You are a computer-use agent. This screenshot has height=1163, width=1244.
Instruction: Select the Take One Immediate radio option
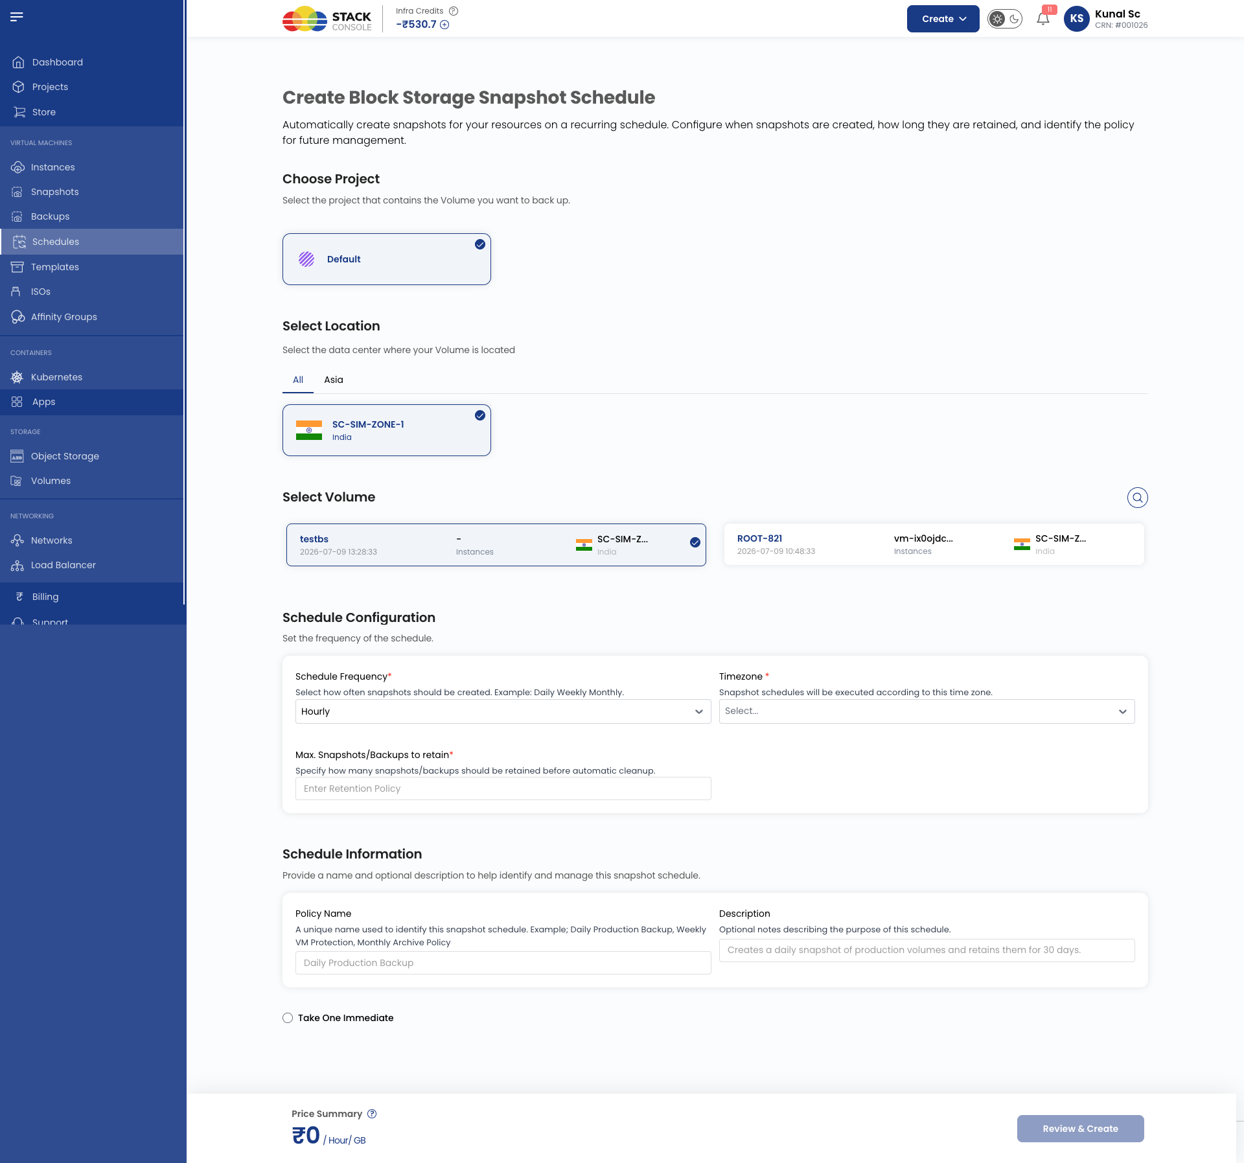click(x=288, y=1018)
